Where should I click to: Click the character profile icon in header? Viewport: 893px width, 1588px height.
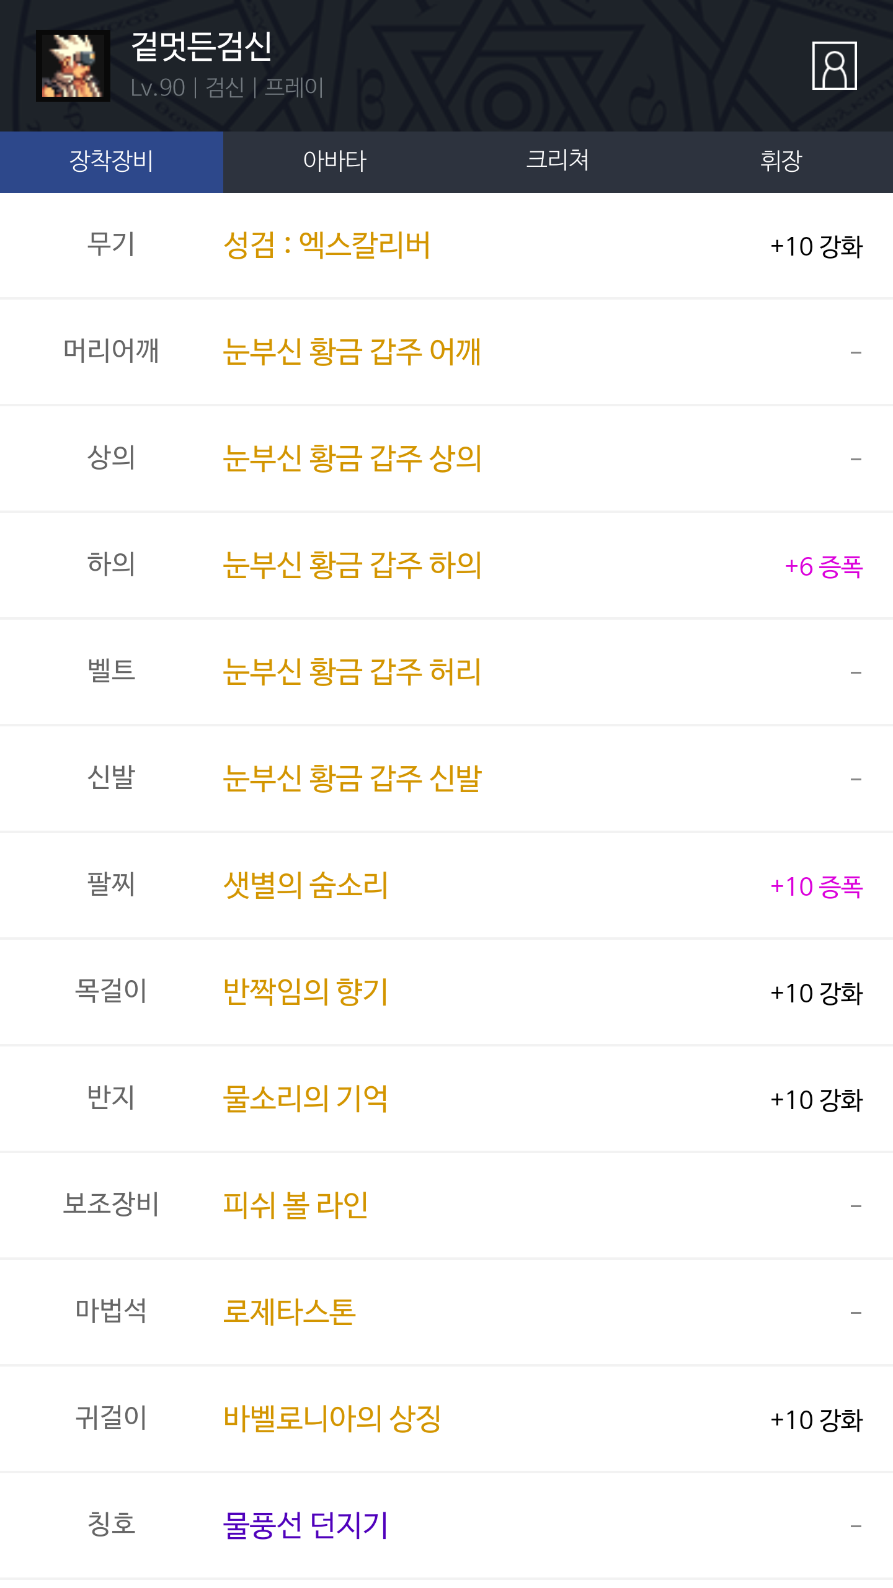(834, 66)
